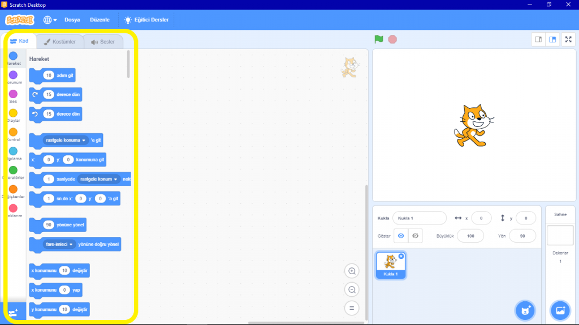The image size is (579, 325).
Task: Open the language globe menu
Action: point(50,20)
